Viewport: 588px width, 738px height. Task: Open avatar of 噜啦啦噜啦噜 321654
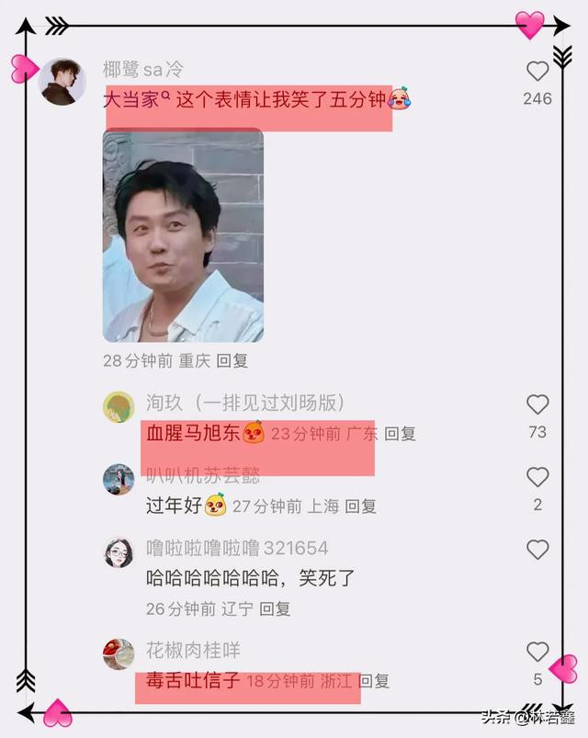tap(119, 552)
